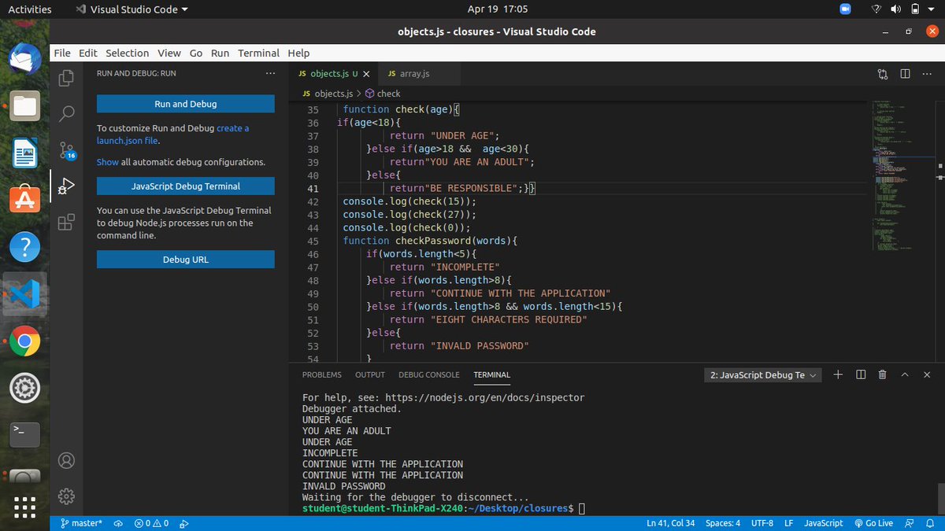Start Go Live server from status bar

(x=873, y=523)
